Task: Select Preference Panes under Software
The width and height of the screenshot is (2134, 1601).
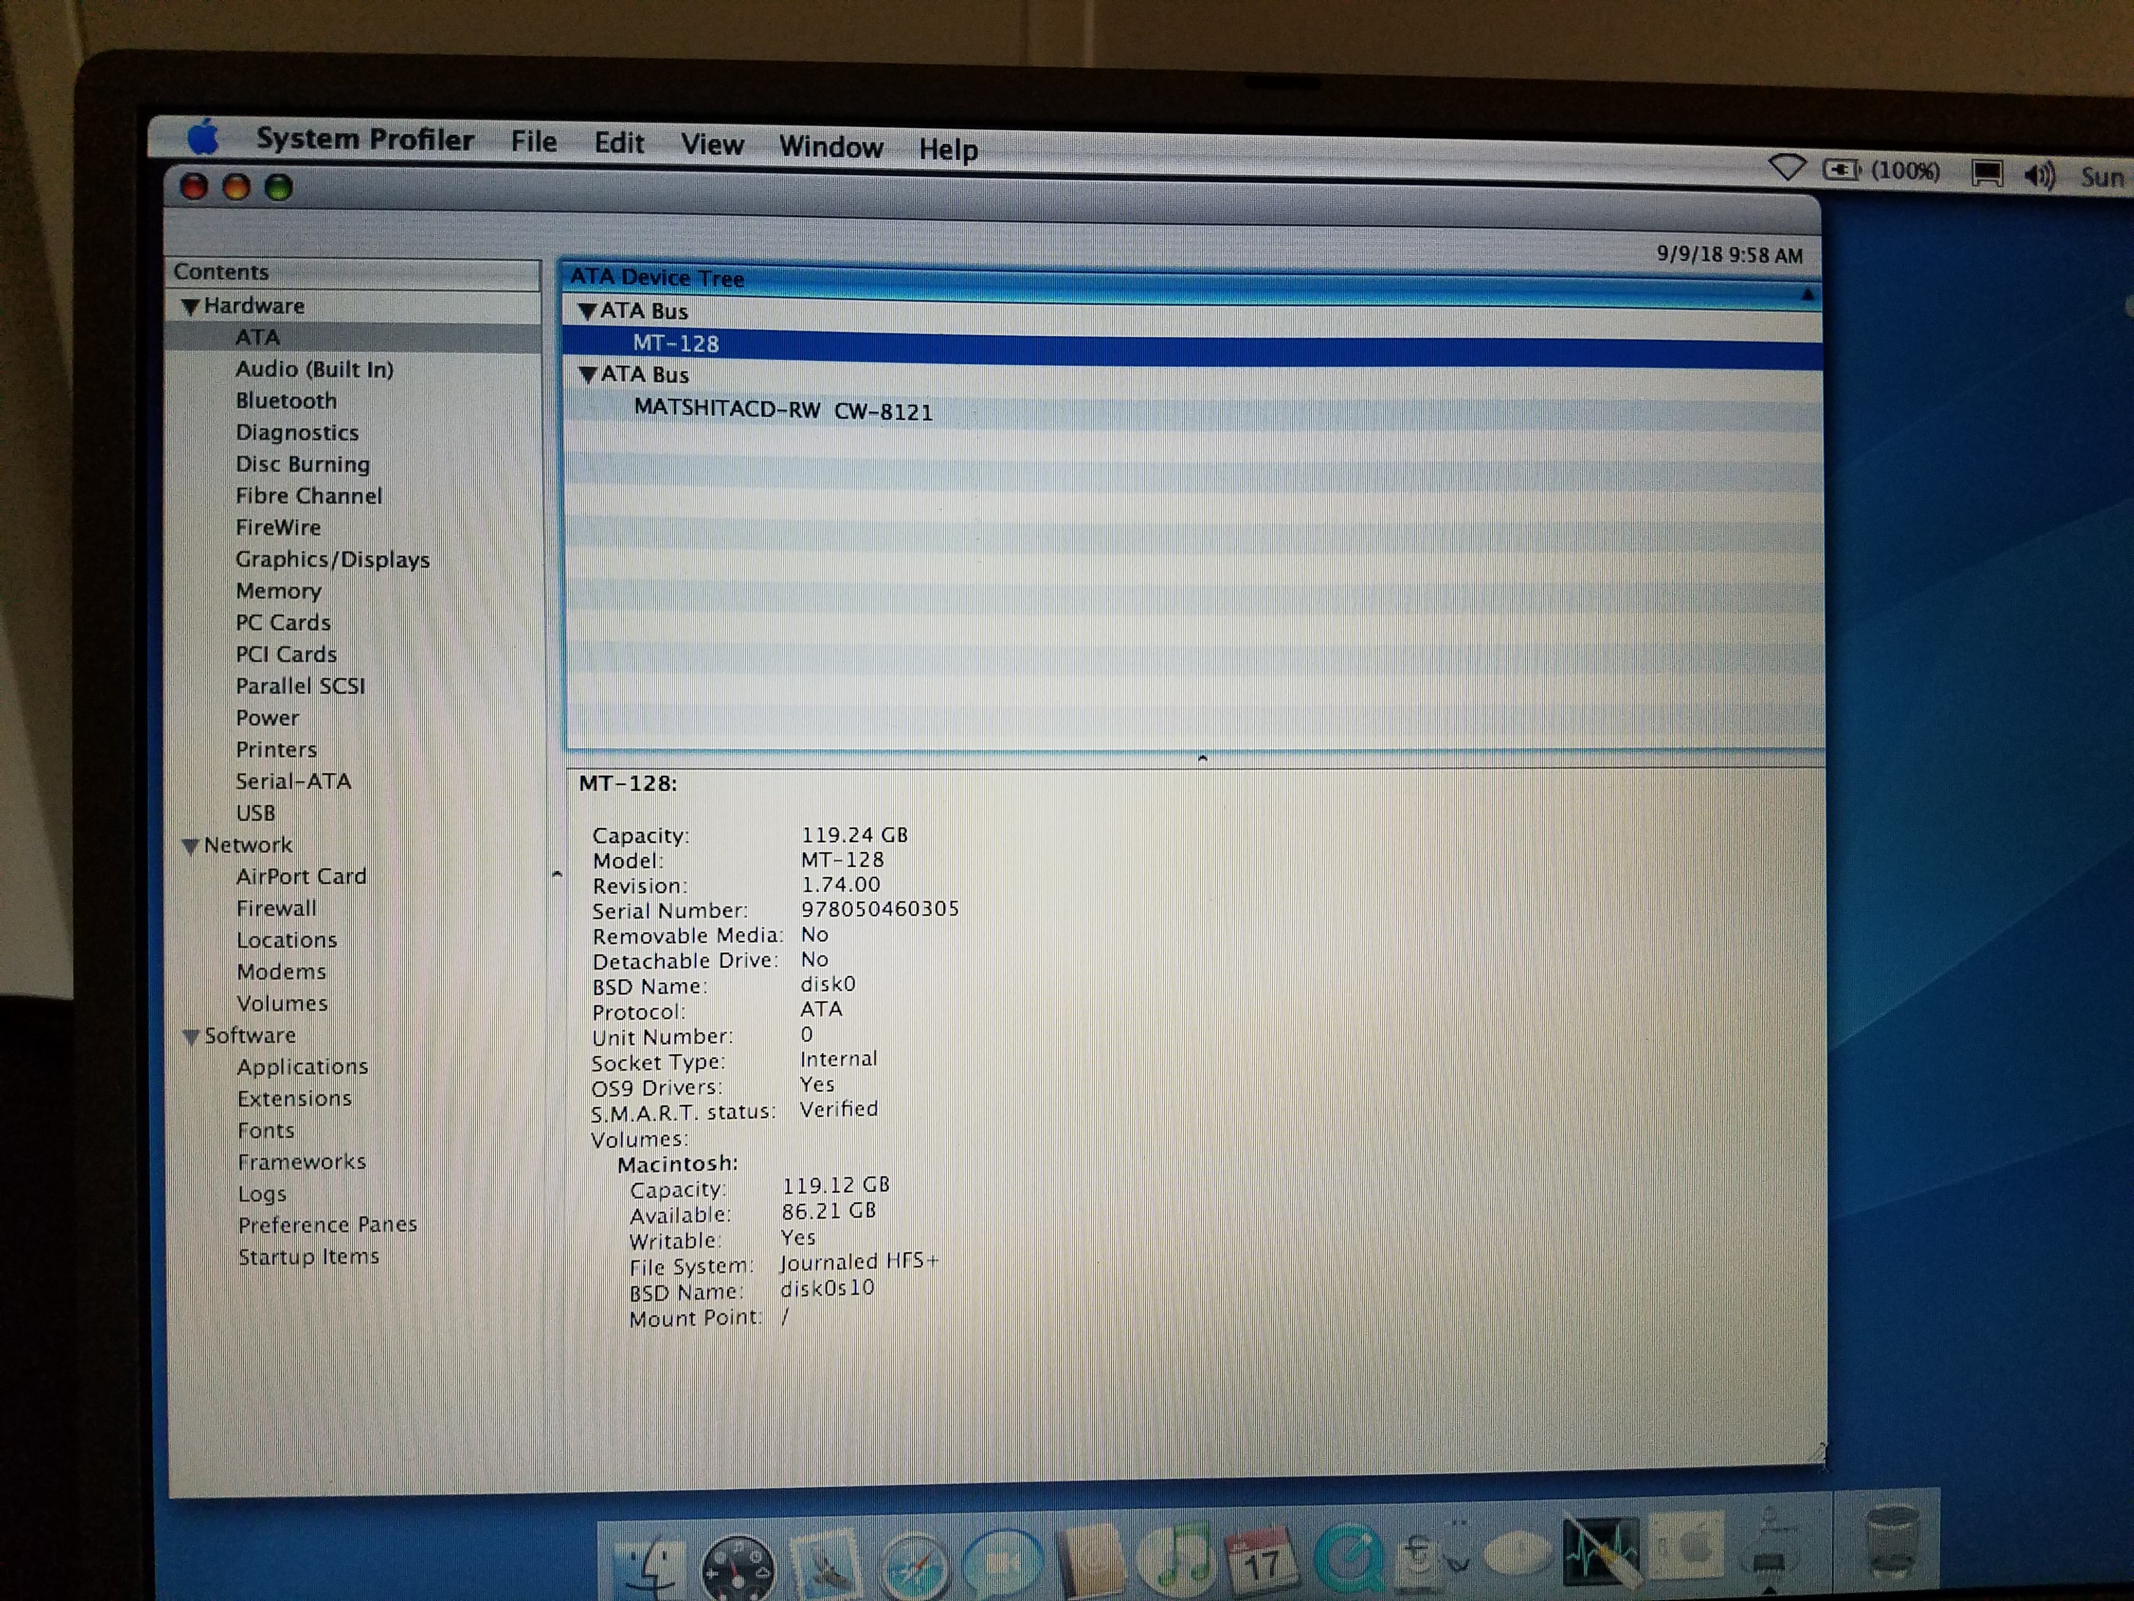Action: (328, 1226)
